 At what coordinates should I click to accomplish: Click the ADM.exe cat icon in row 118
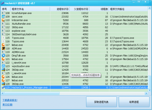[x=3, y=49]
